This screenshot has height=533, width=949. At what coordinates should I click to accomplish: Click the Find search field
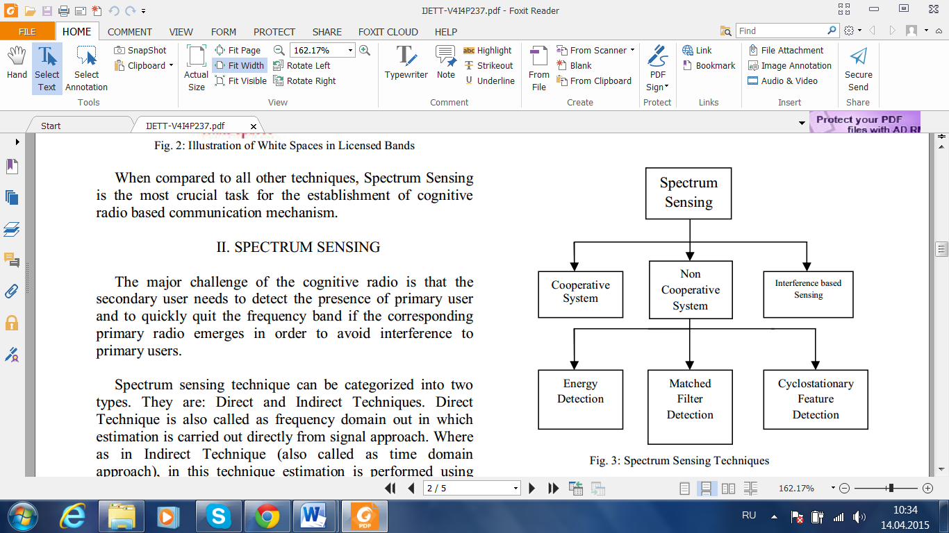coord(782,31)
